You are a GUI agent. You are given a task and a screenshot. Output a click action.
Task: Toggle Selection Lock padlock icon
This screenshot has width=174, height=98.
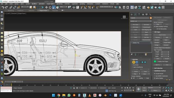point(74,88)
